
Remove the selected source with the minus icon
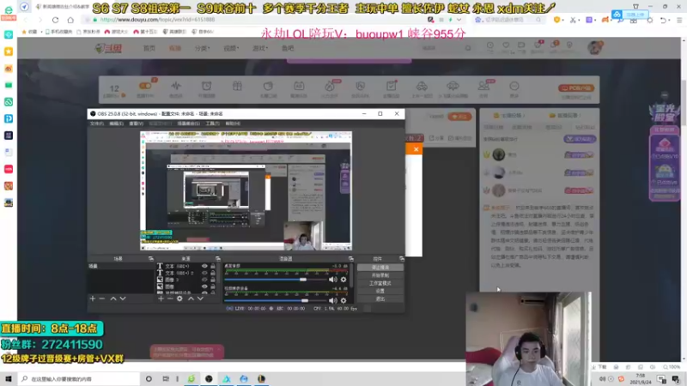tap(170, 299)
